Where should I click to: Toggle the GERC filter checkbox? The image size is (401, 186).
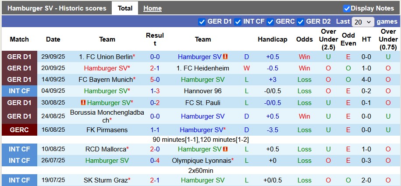tap(270, 21)
